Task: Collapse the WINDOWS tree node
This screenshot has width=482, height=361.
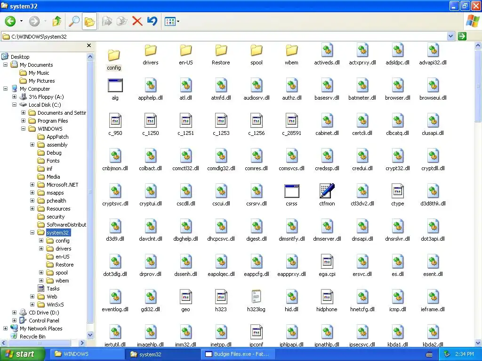Action: (x=24, y=129)
